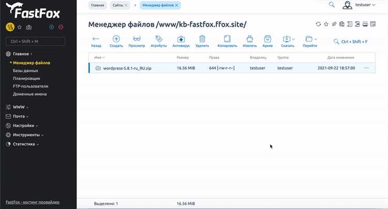Click the Ctrl + Shift + F table search
This screenshot has width=388, height=209.
pos(350,41)
